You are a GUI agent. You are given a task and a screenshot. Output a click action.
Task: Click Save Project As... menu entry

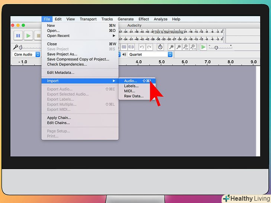point(62,54)
